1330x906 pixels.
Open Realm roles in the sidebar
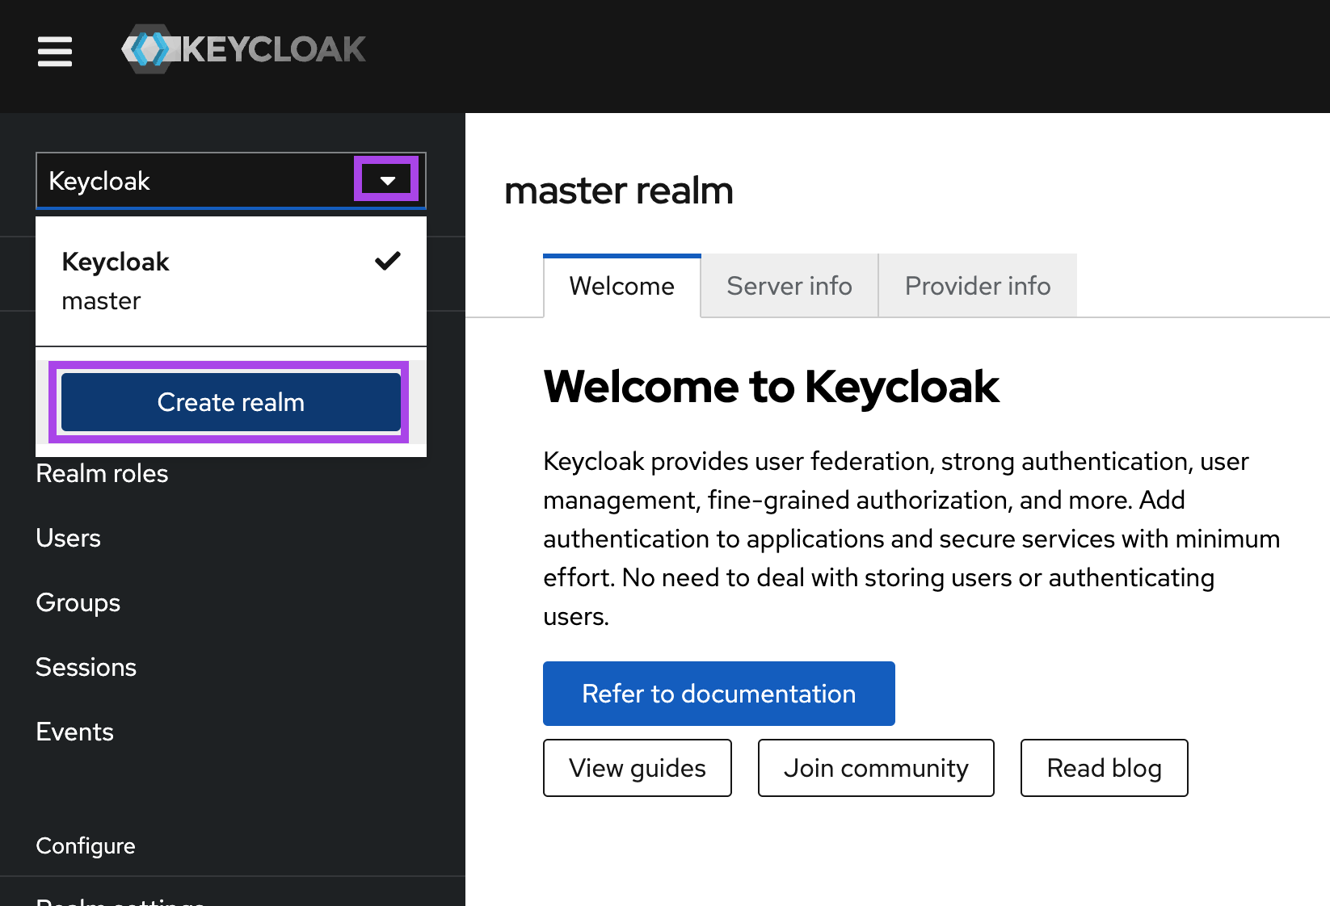click(x=102, y=474)
